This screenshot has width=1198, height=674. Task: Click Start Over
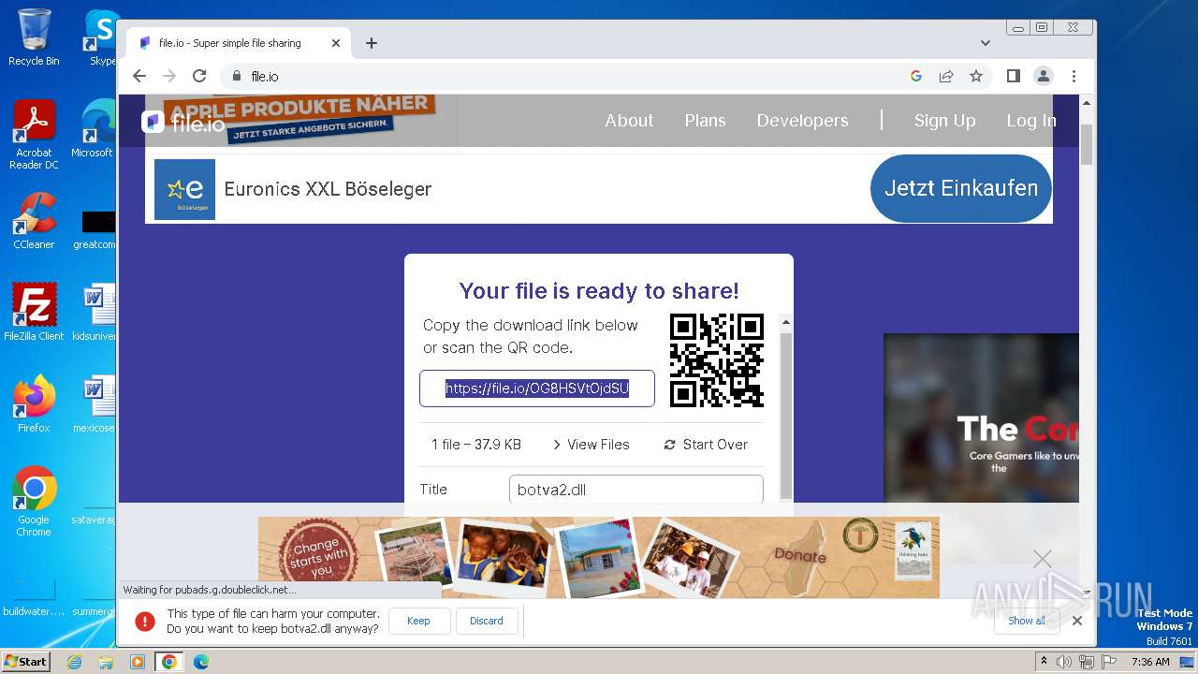pos(706,445)
